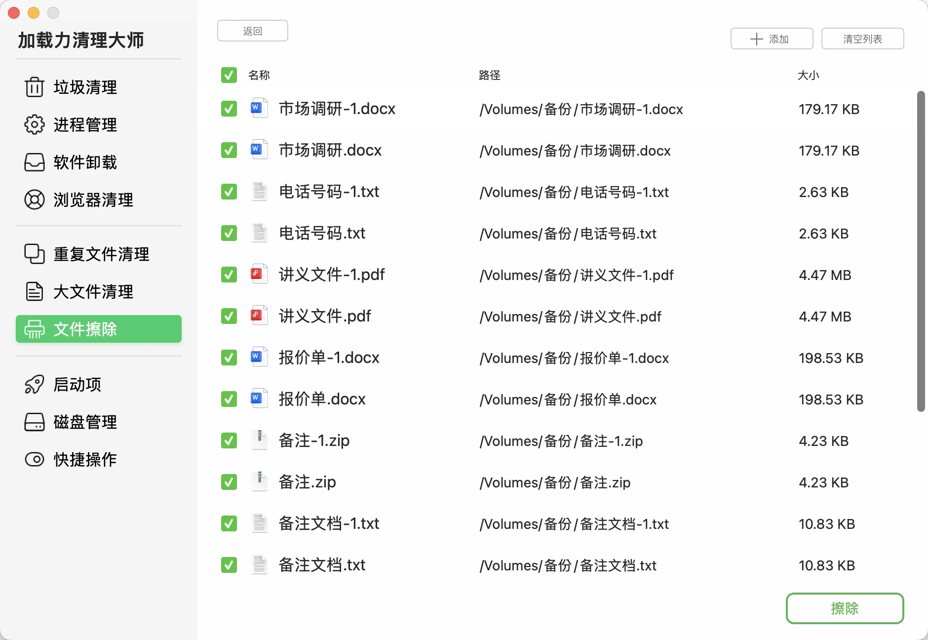Uncheck the 备注-1.zip checkbox
The height and width of the screenshot is (640, 928).
click(229, 440)
